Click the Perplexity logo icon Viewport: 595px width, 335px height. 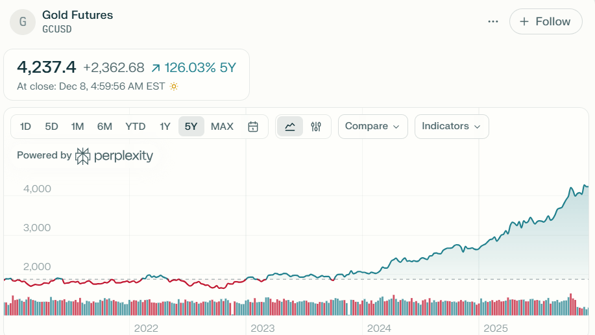(83, 156)
